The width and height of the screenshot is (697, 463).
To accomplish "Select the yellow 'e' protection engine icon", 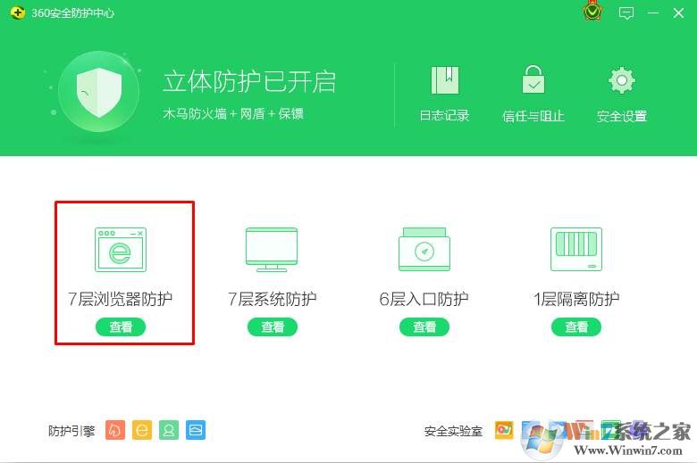I will pos(142,430).
